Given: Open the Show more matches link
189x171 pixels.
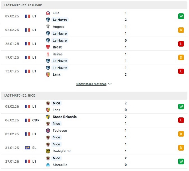Looking at the screenshot, I should [x=91, y=84].
